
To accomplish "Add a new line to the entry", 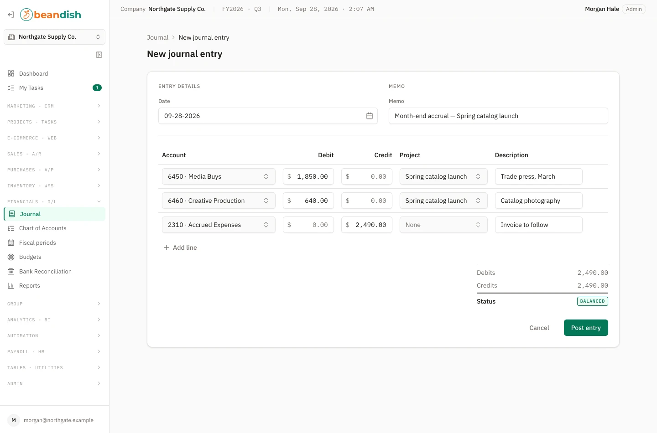I will pos(180,247).
